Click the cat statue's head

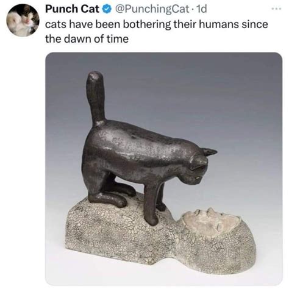click(200, 168)
